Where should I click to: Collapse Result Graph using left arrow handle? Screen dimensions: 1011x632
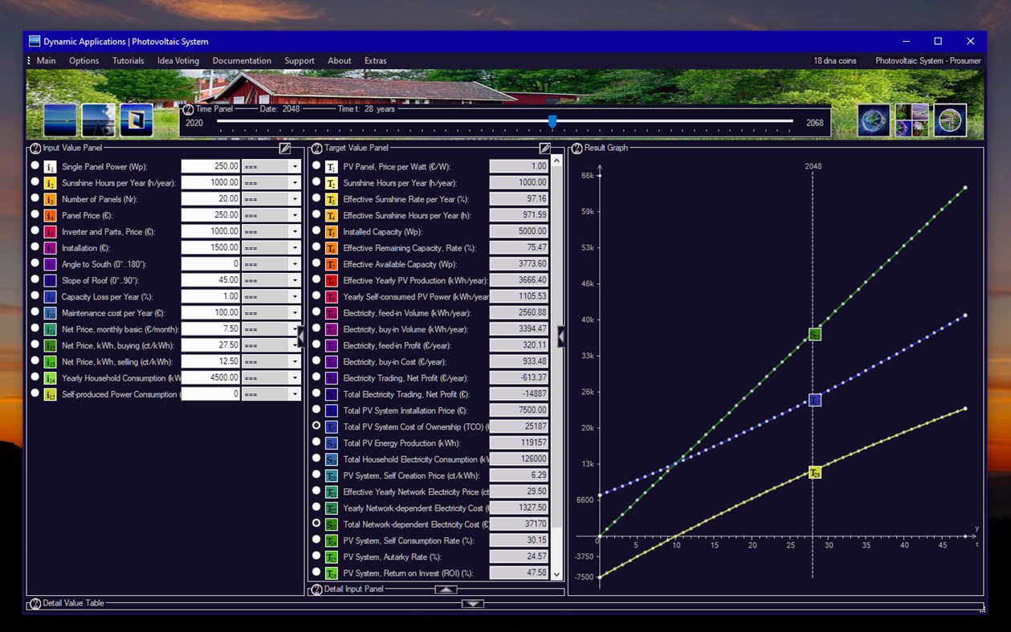coord(561,336)
